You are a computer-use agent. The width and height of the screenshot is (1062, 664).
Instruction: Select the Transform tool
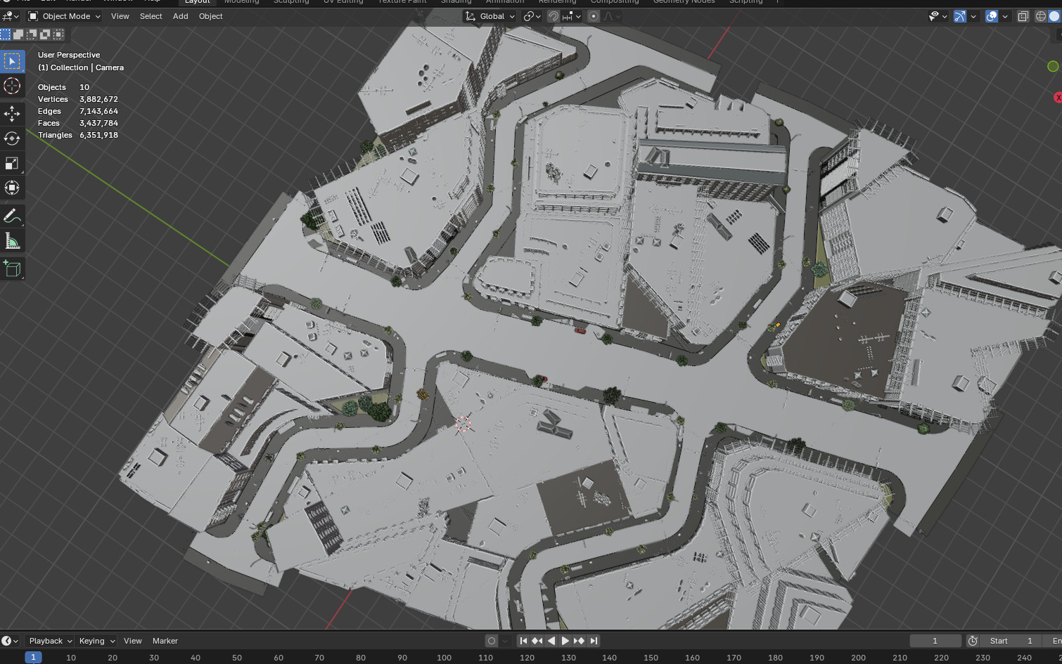tap(12, 188)
